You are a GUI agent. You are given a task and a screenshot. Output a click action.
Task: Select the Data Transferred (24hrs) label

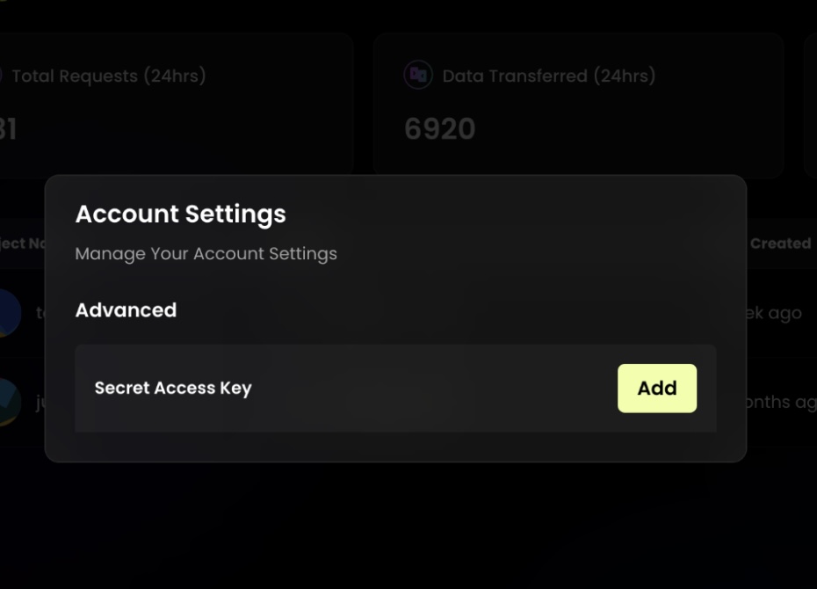549,76
